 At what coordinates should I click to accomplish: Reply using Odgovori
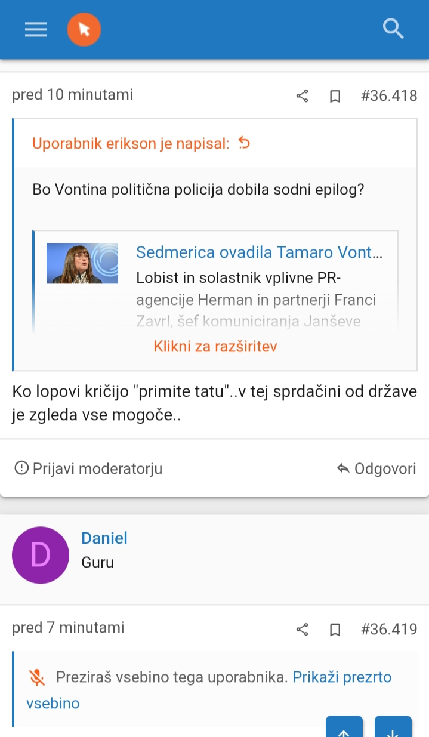click(376, 468)
